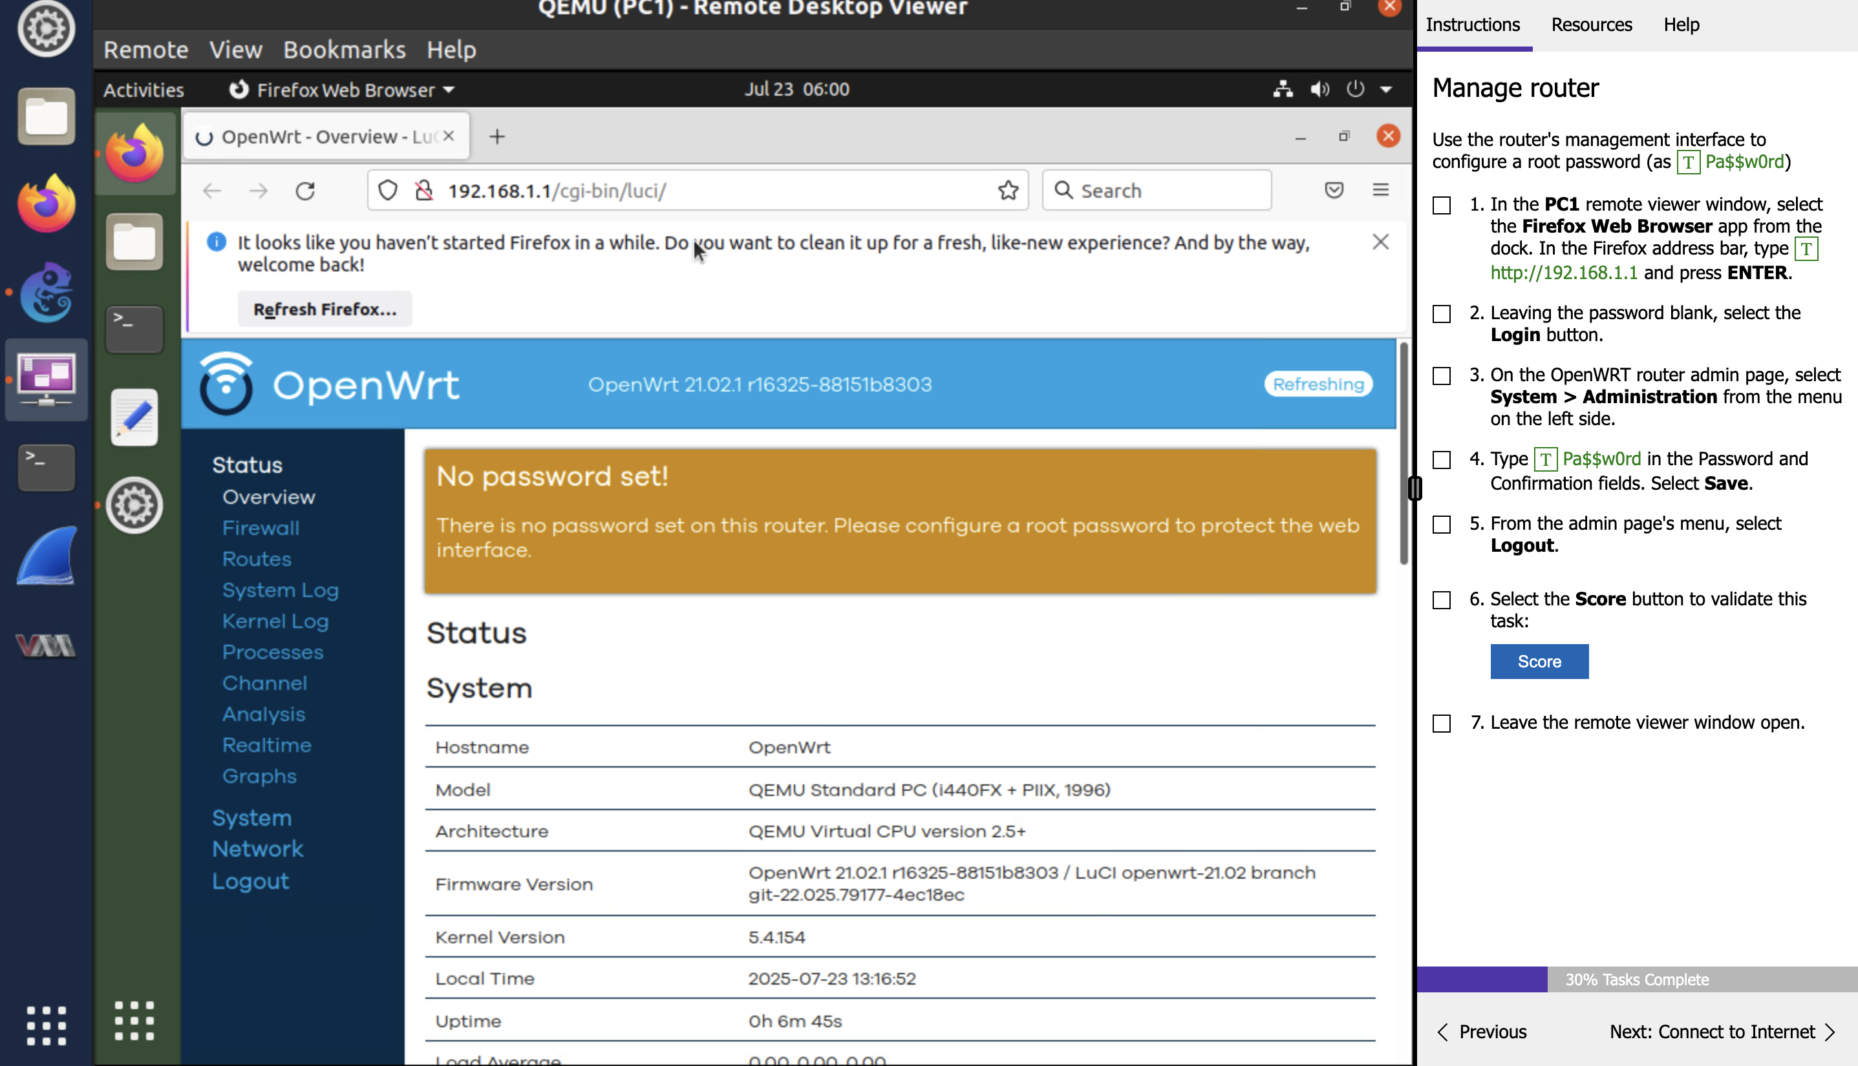The width and height of the screenshot is (1858, 1066).
Task: Open the Realtime Graphs page
Action: [267, 760]
